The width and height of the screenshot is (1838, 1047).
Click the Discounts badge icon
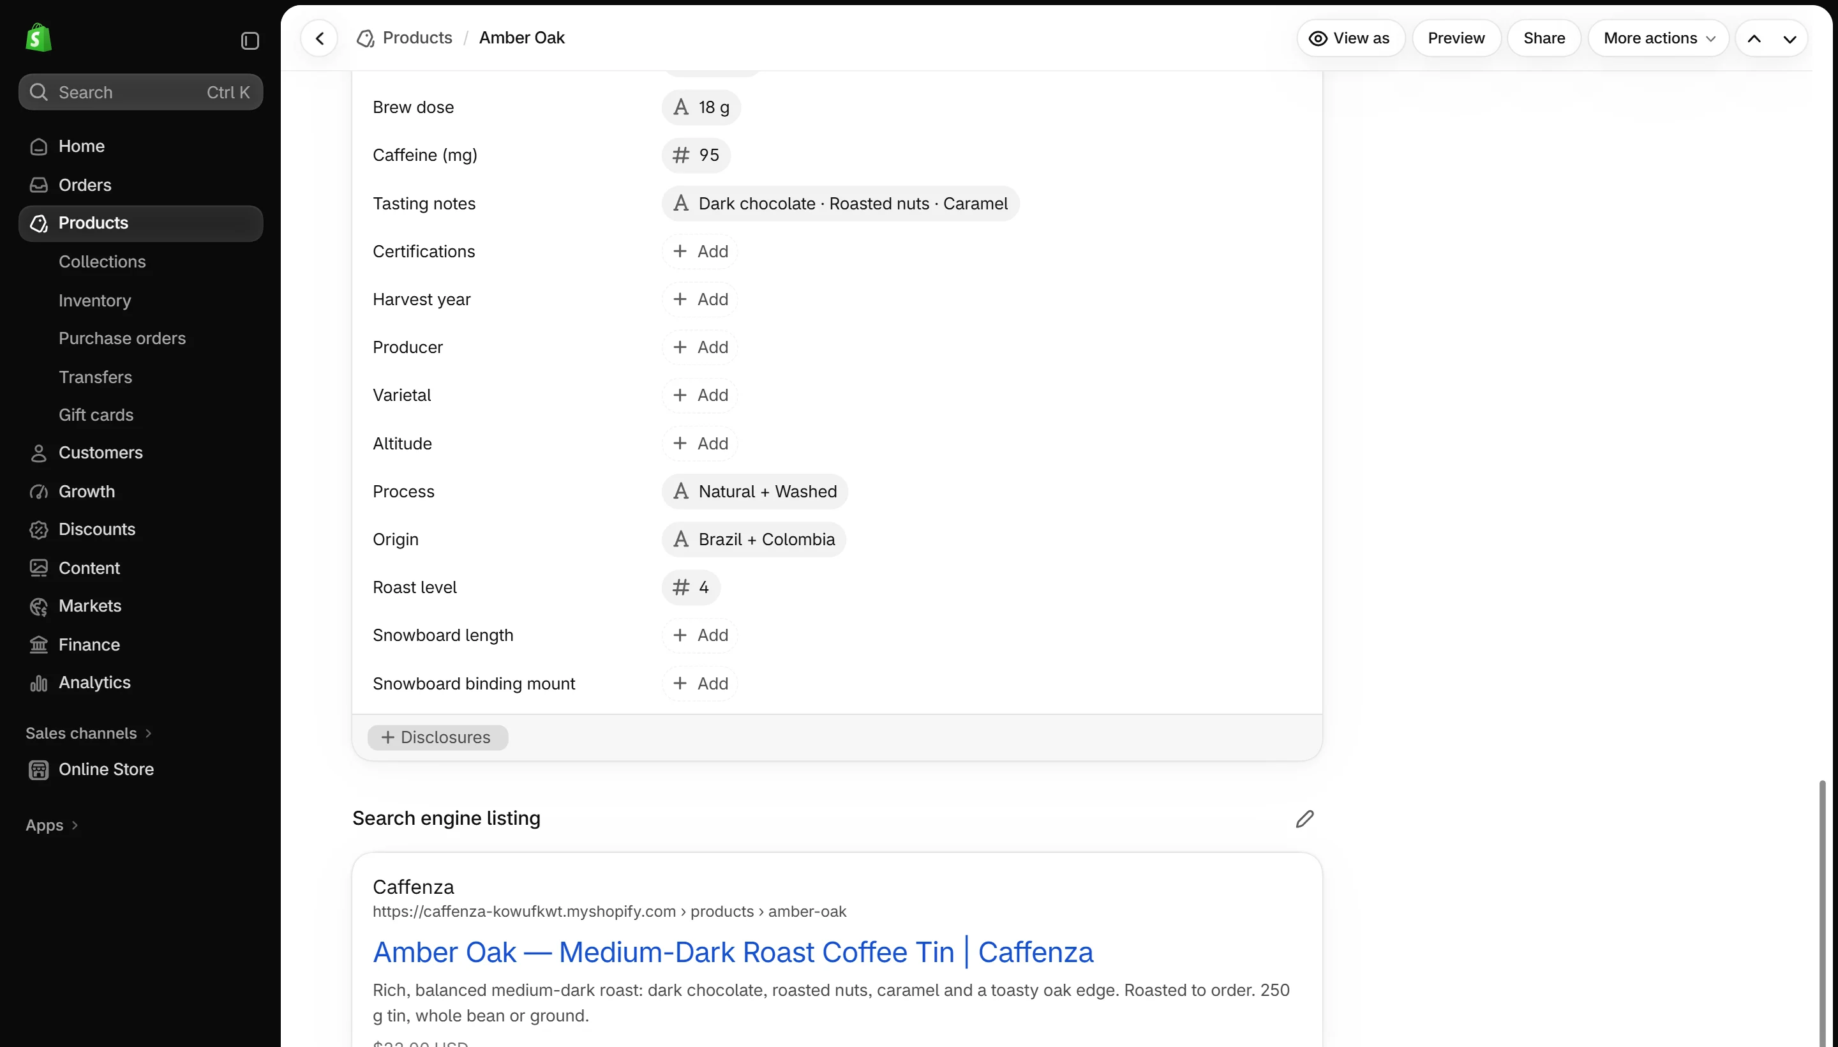39,529
